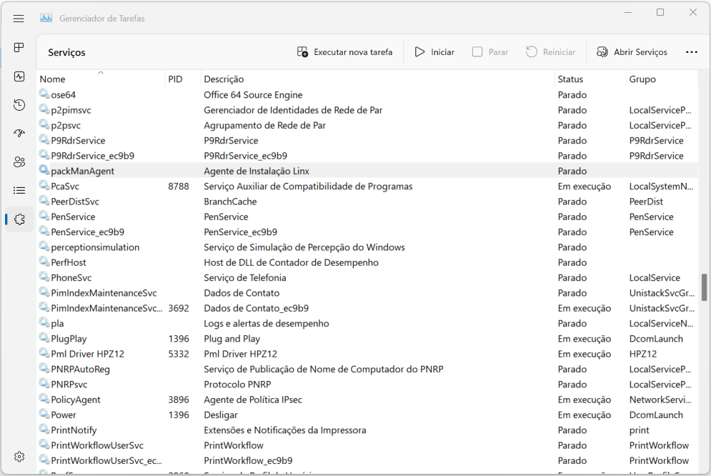Expand the three-dots more options menu
The height and width of the screenshot is (476, 711).
tap(691, 52)
